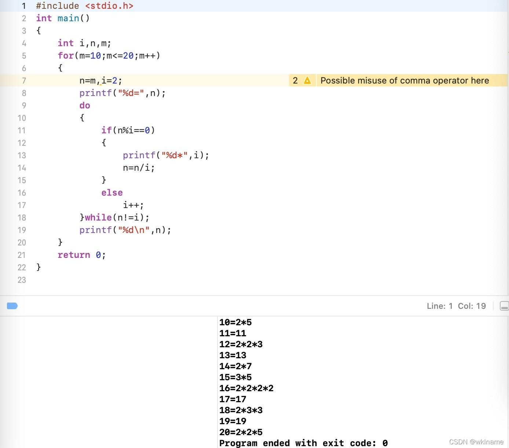Click 'printf("%d*",i);' line

coord(166,155)
